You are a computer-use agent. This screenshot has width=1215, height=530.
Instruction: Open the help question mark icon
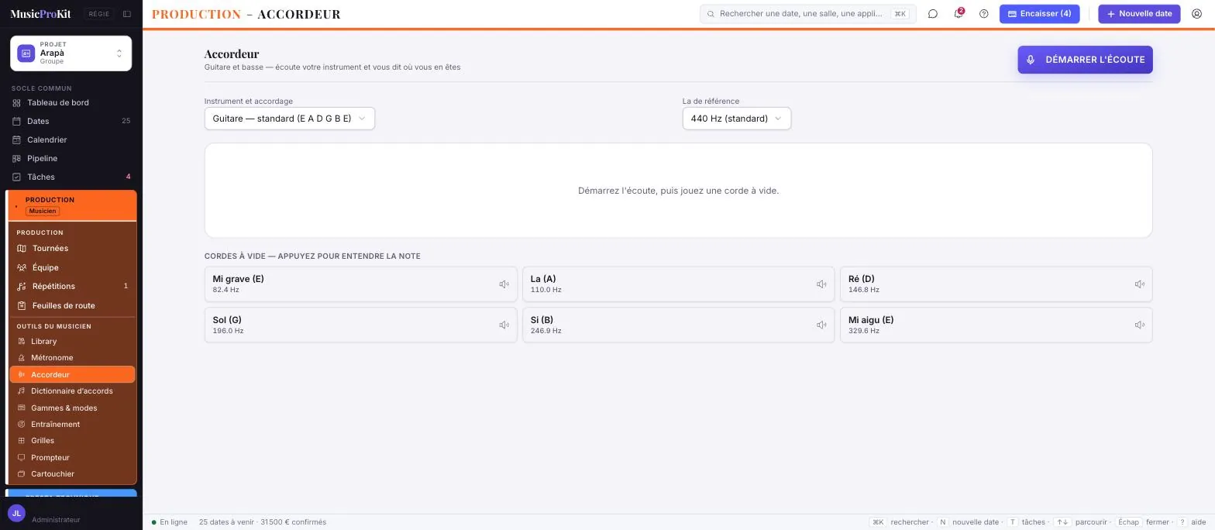984,14
